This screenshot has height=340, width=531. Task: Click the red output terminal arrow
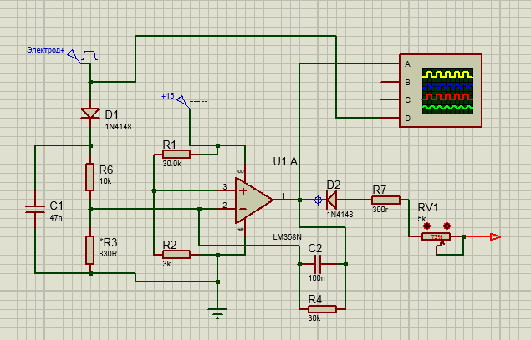click(x=495, y=237)
